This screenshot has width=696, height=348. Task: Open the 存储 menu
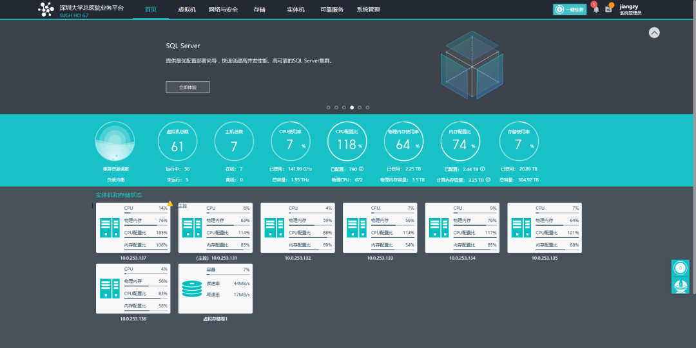(x=259, y=9)
